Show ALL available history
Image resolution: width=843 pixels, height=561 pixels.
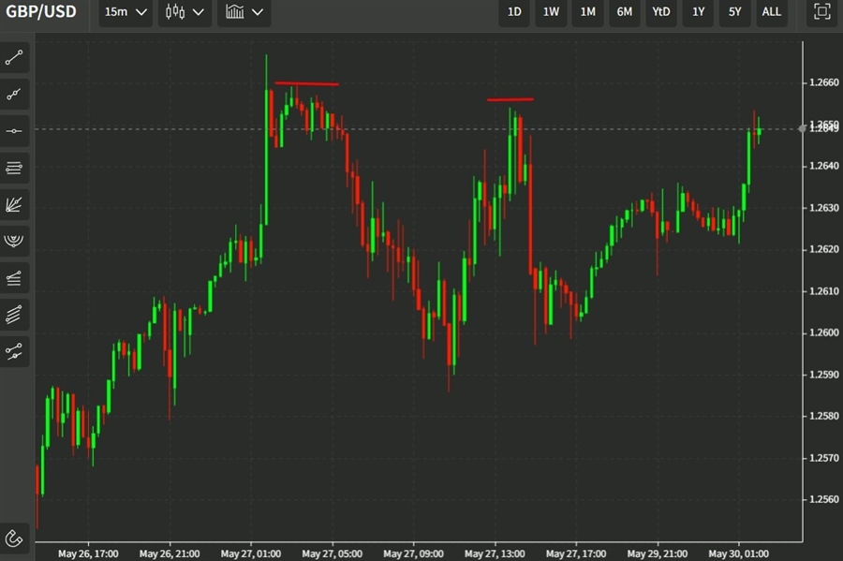click(772, 12)
